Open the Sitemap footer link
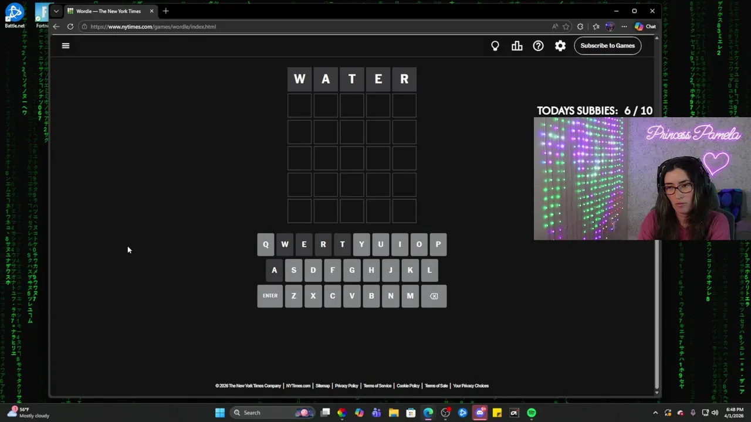Image resolution: width=751 pixels, height=422 pixels. (323, 386)
